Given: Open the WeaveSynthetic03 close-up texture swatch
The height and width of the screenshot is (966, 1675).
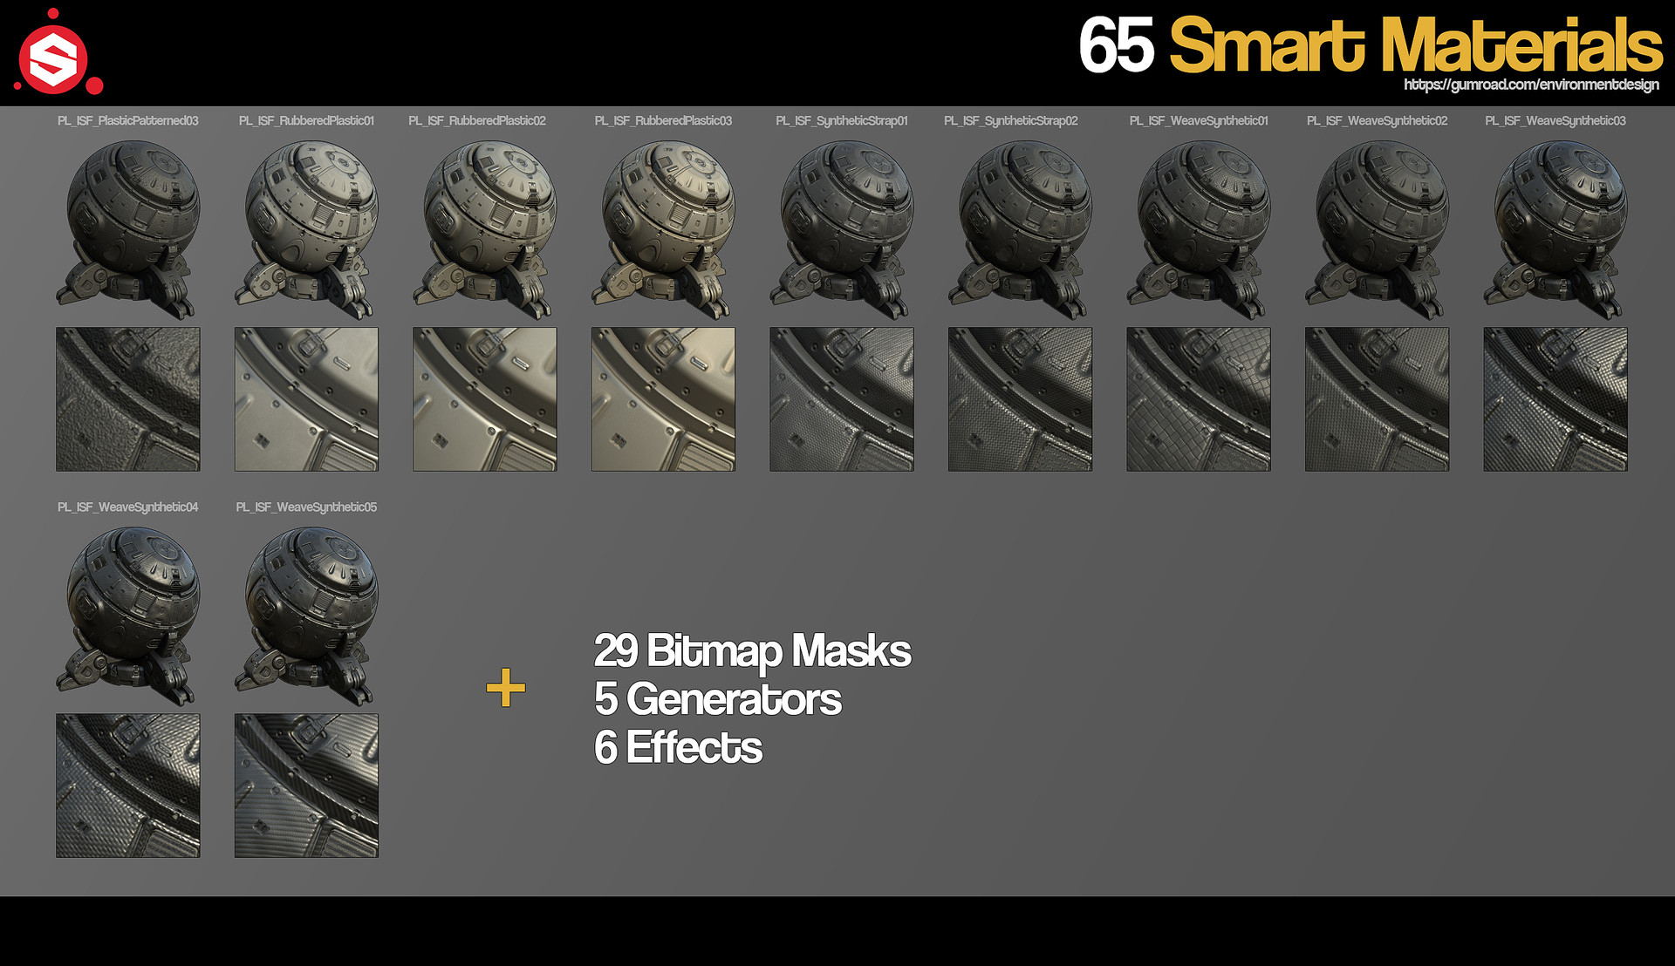Looking at the screenshot, I should coord(1555,399).
